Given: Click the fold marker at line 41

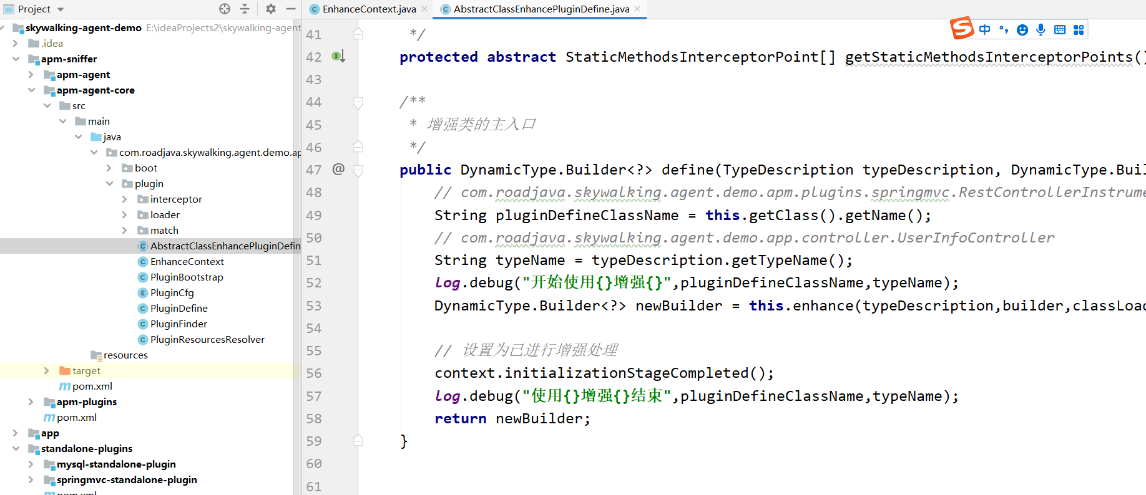Looking at the screenshot, I should (358, 34).
